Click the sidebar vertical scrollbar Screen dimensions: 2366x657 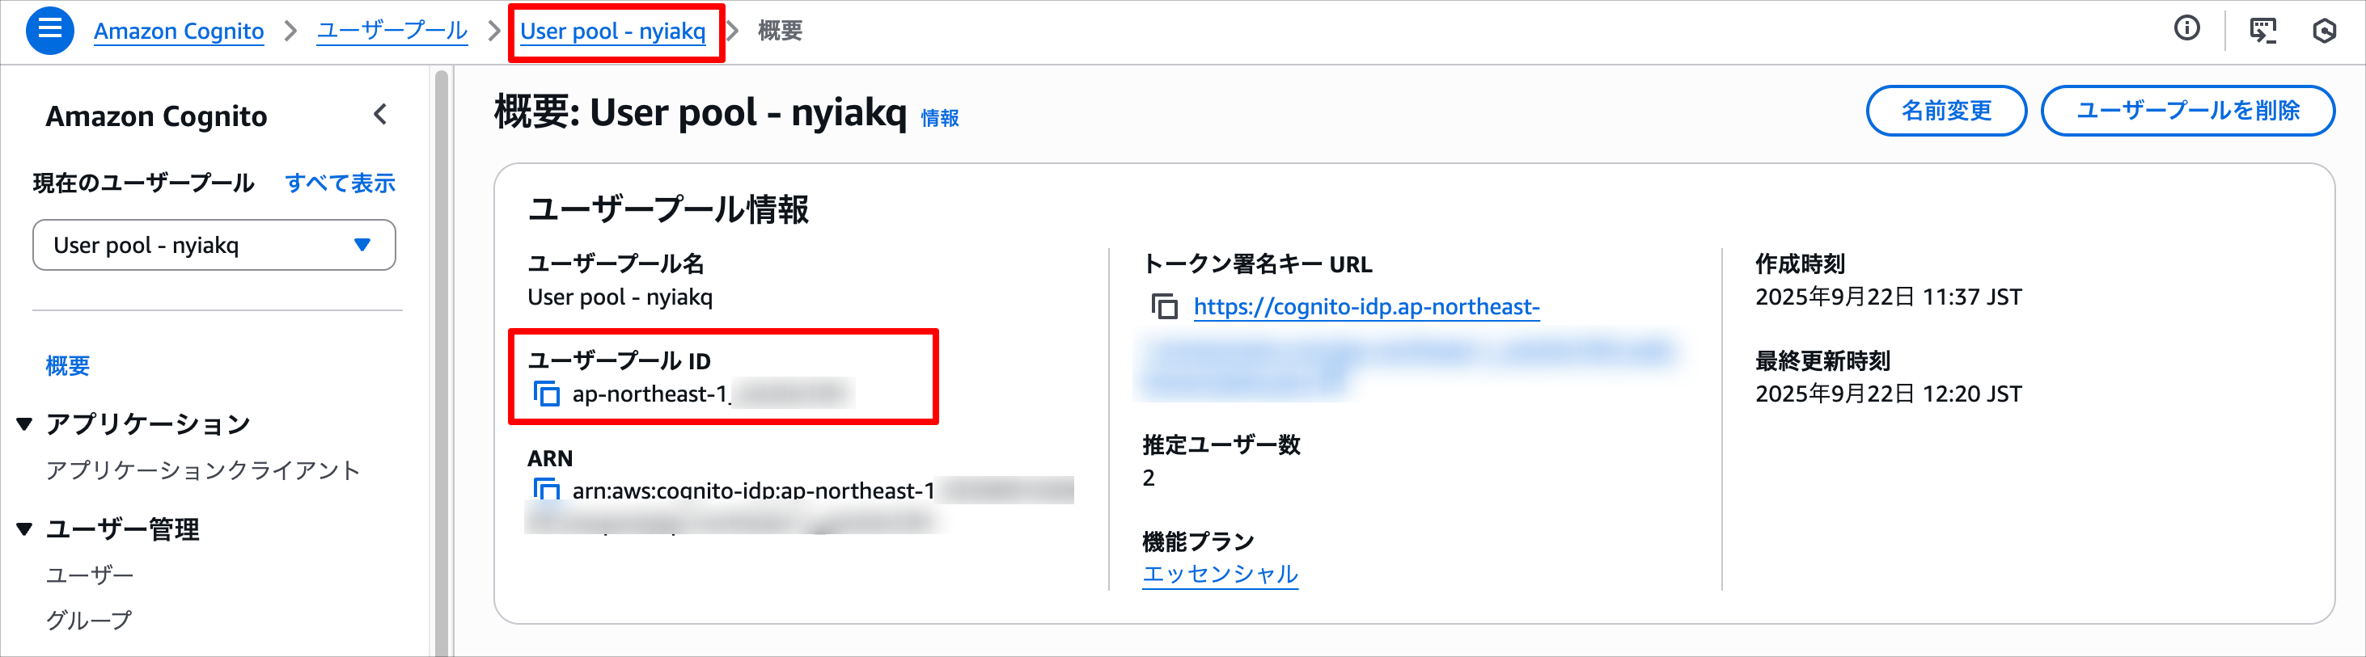(x=441, y=364)
